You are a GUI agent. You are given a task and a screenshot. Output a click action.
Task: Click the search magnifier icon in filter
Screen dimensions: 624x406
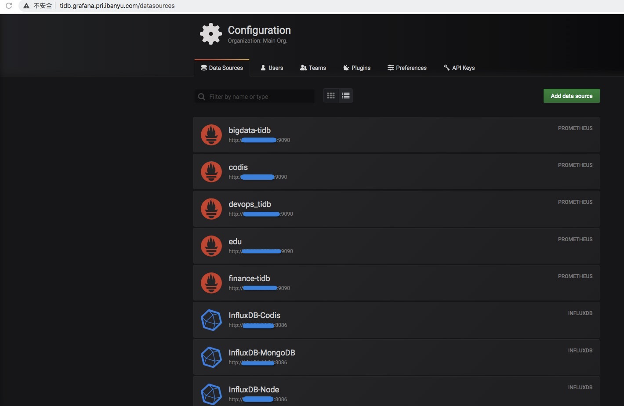click(x=202, y=97)
